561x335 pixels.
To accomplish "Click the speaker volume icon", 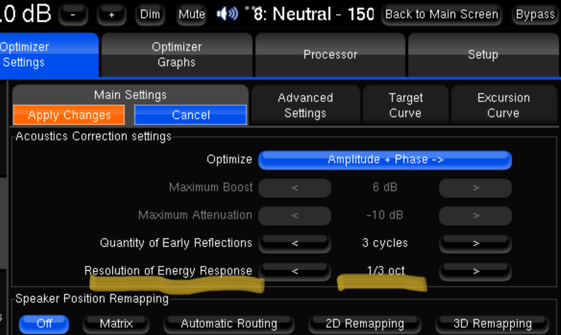I will coord(227,14).
